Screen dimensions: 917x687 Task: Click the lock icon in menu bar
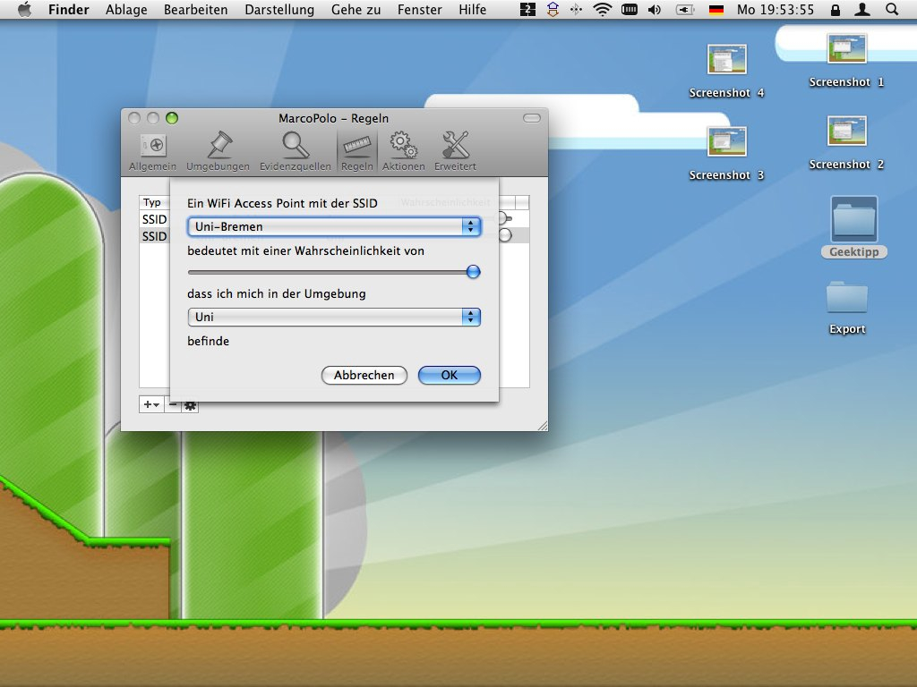coord(836,9)
